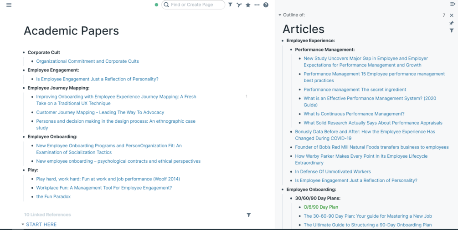This screenshot has height=230, width=458.
Task: Click '30/60/90 Day Plans:' block in sidebar
Action: point(318,198)
